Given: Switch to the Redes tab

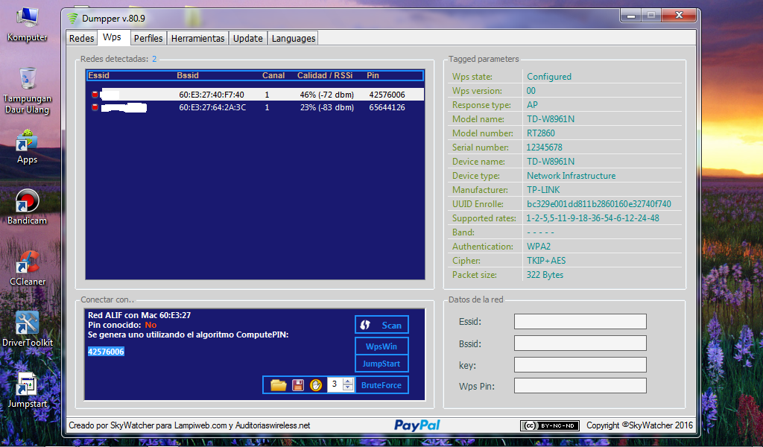Looking at the screenshot, I should pos(82,38).
